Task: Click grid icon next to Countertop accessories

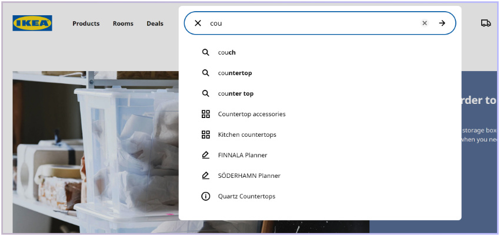Action: (205, 114)
